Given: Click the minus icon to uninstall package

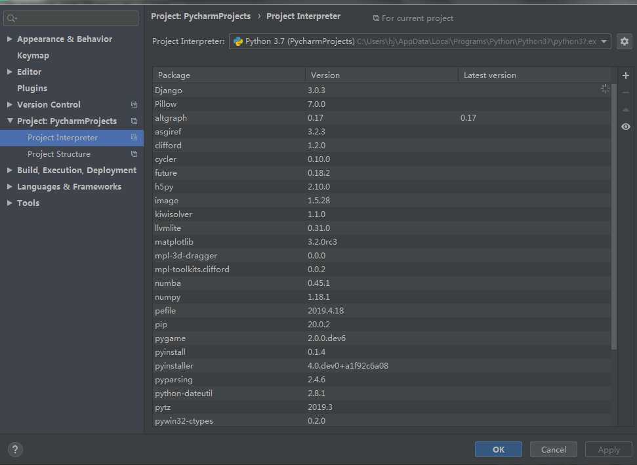Looking at the screenshot, I should click(x=625, y=92).
